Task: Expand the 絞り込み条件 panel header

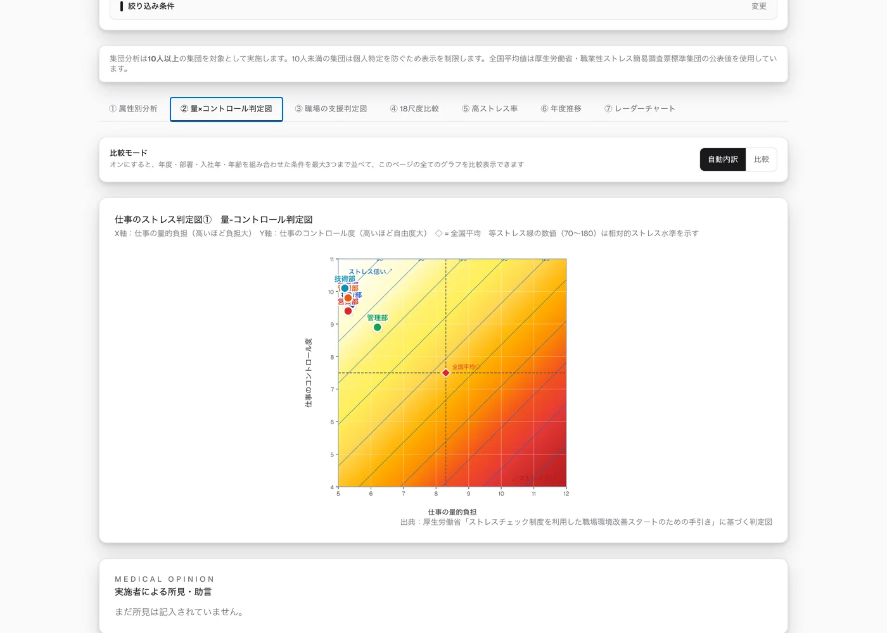Action: click(x=443, y=6)
